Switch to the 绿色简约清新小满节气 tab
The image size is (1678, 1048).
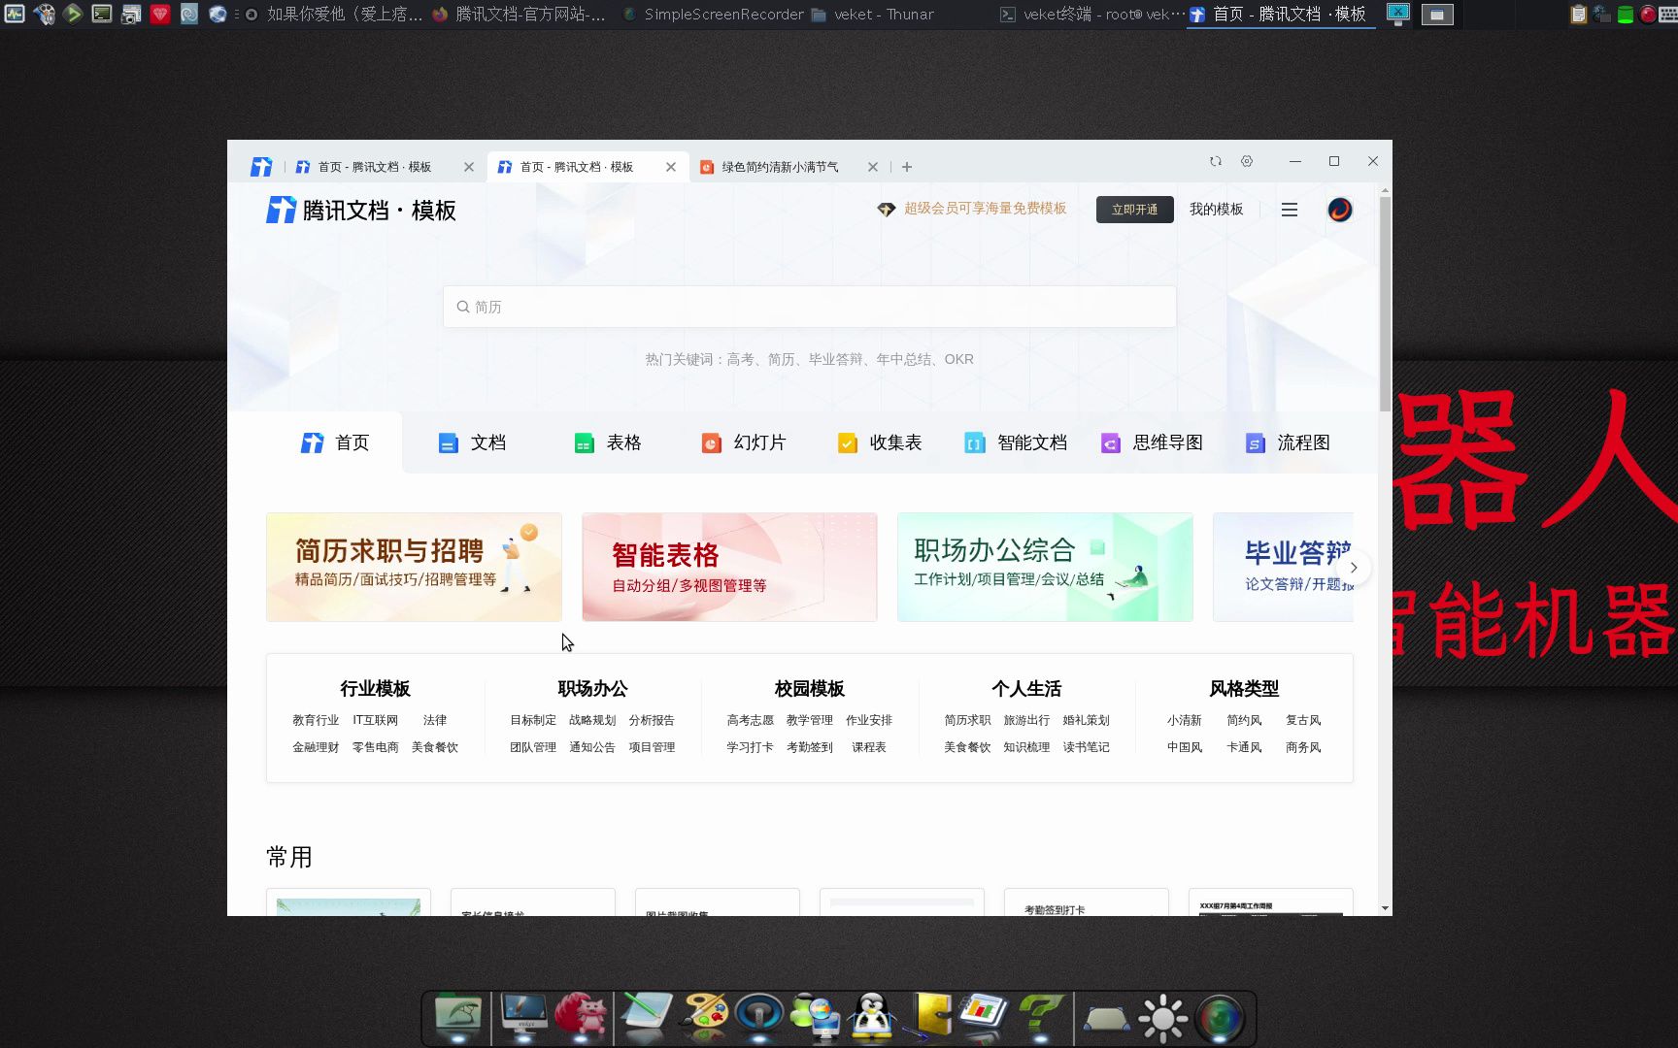pyautogui.click(x=780, y=167)
